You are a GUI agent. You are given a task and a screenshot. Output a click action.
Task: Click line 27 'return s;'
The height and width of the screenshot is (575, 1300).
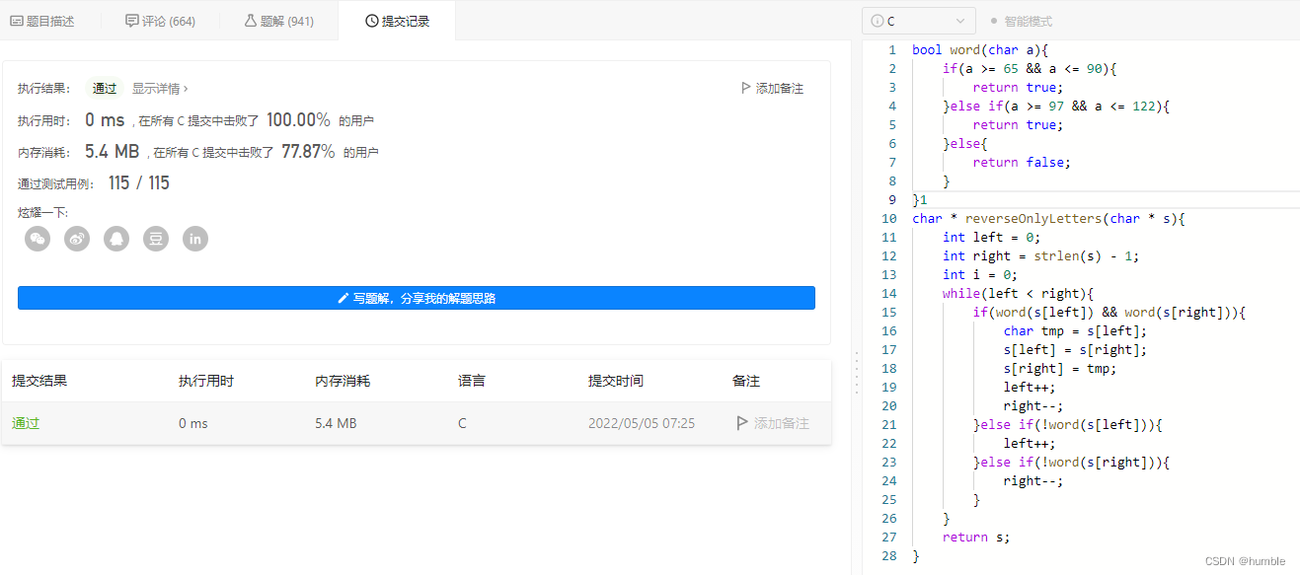coord(976,537)
